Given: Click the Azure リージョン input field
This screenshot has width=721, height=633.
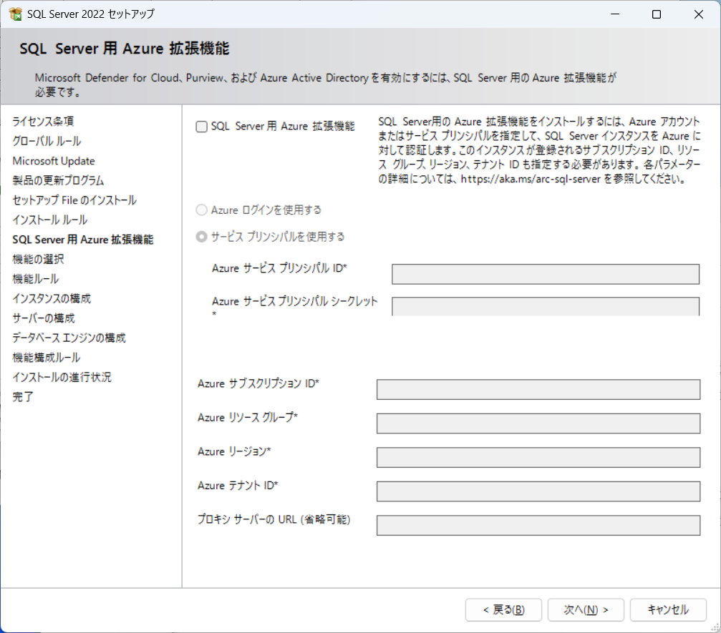Looking at the screenshot, I should coord(538,457).
